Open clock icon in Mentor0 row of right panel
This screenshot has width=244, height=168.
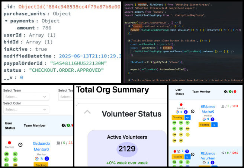coord(193,111)
